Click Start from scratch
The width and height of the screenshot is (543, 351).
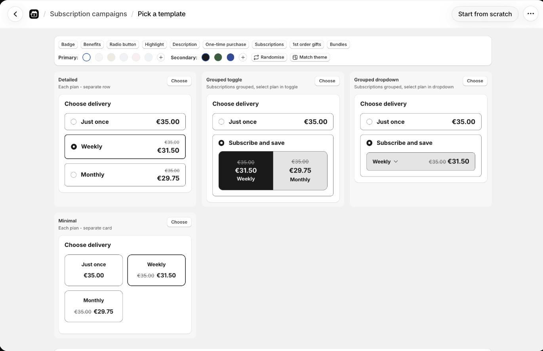point(485,14)
